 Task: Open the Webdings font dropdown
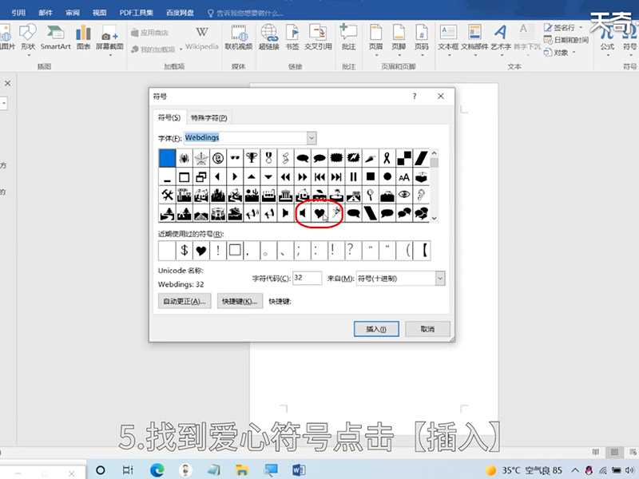[312, 137]
